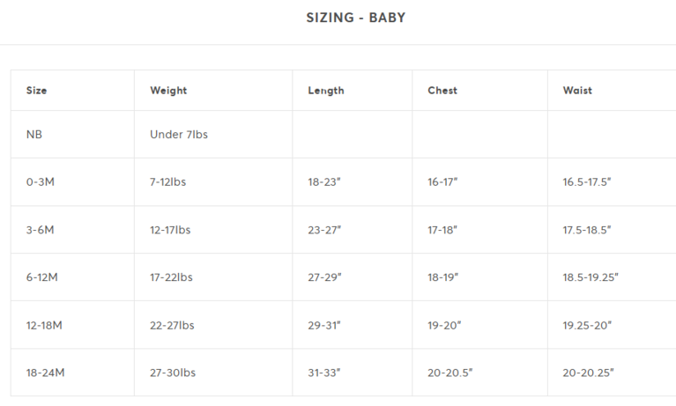Screen dimensions: 676x406
Task: Click the Chest column header
Action: tap(442, 91)
